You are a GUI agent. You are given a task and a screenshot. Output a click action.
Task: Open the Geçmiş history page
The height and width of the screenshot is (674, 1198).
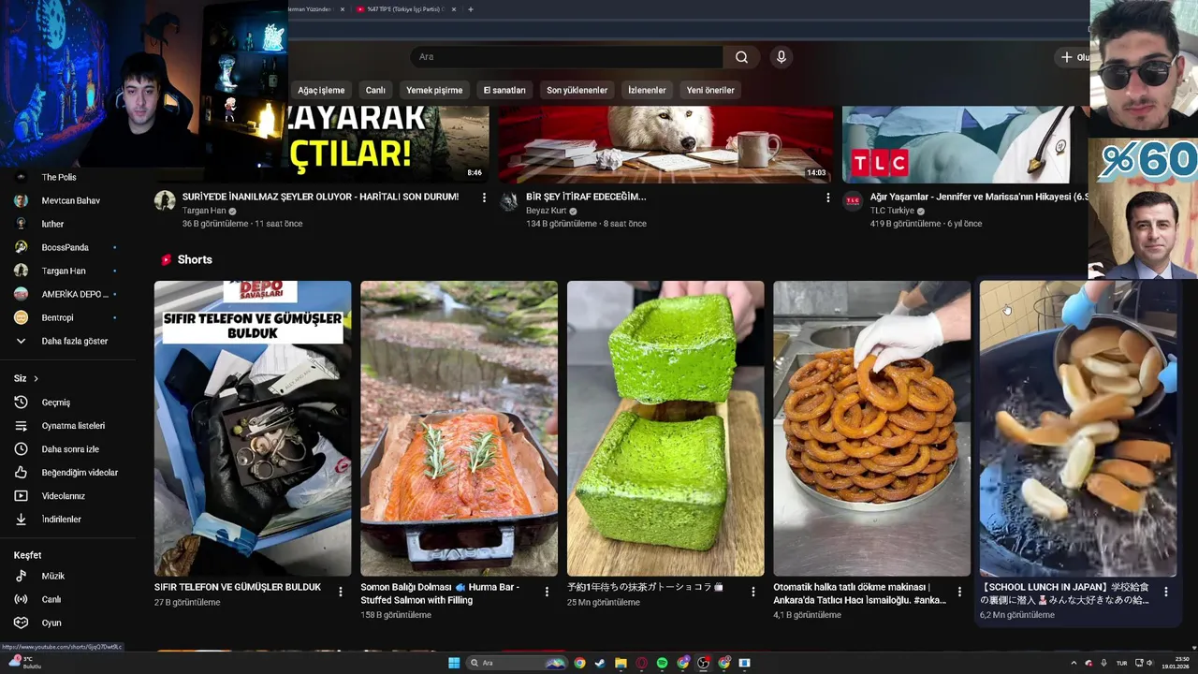pos(56,403)
